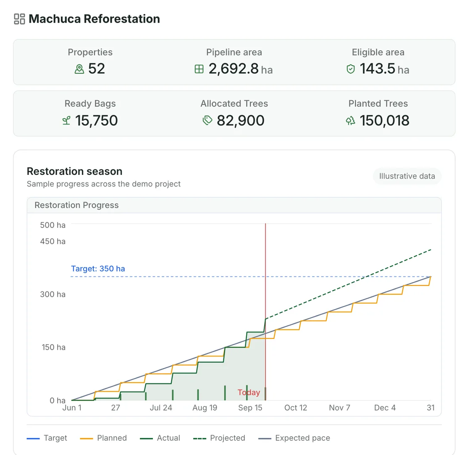Image resolution: width=462 pixels, height=455 pixels.
Task: Select the Properties label
Action: (x=90, y=52)
